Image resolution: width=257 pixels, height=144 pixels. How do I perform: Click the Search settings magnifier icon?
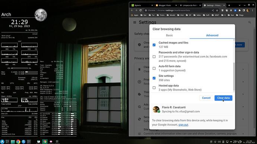click(x=250, y=22)
